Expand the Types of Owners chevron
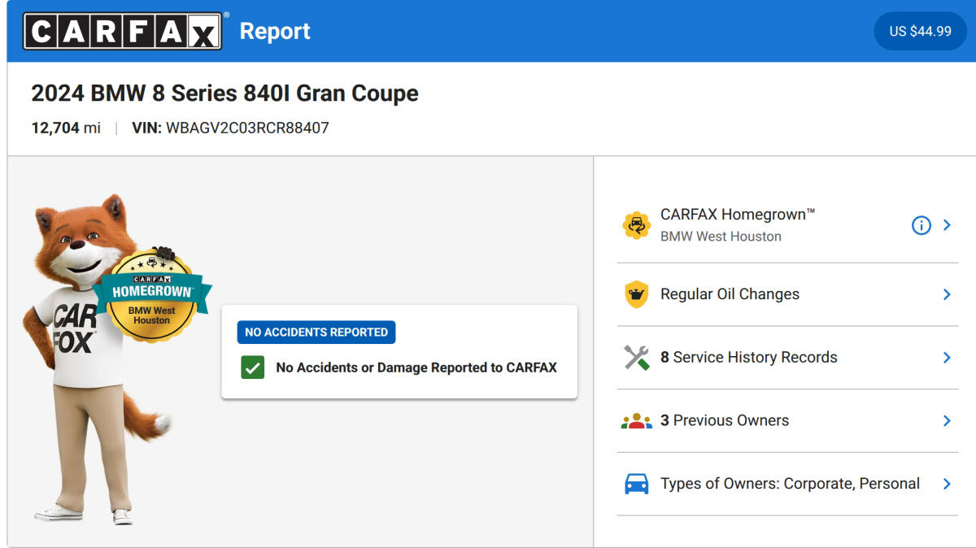 [x=947, y=484]
